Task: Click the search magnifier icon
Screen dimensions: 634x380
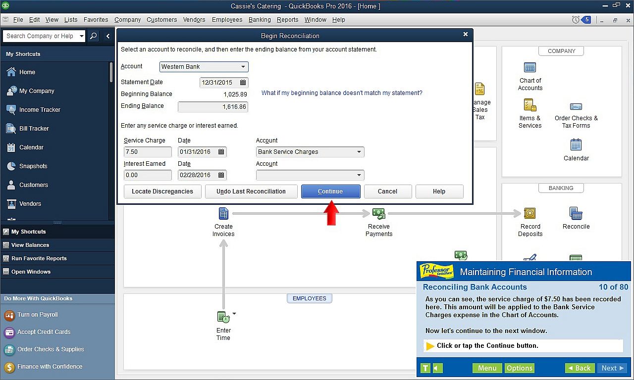Action: (94, 36)
